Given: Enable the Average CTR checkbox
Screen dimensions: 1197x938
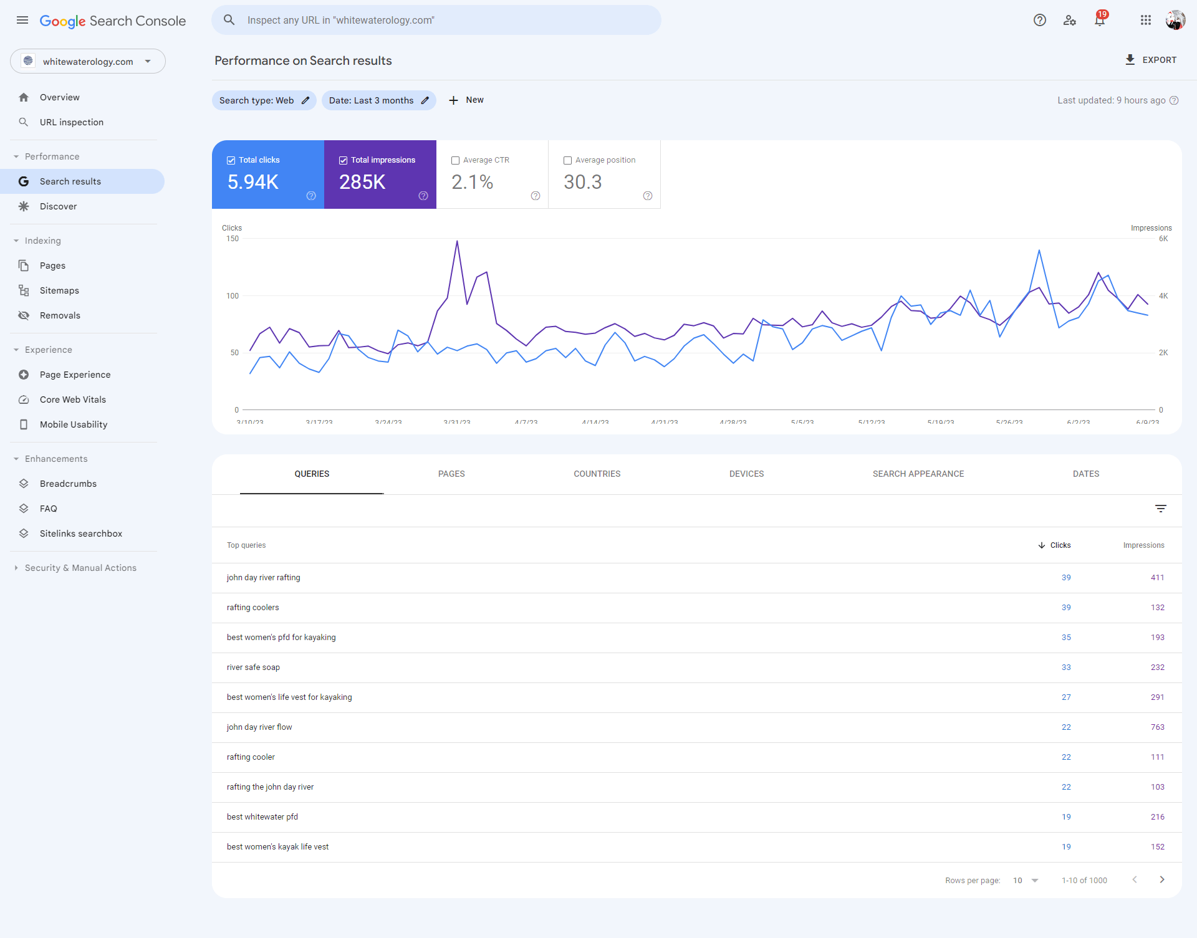Looking at the screenshot, I should click(x=454, y=158).
